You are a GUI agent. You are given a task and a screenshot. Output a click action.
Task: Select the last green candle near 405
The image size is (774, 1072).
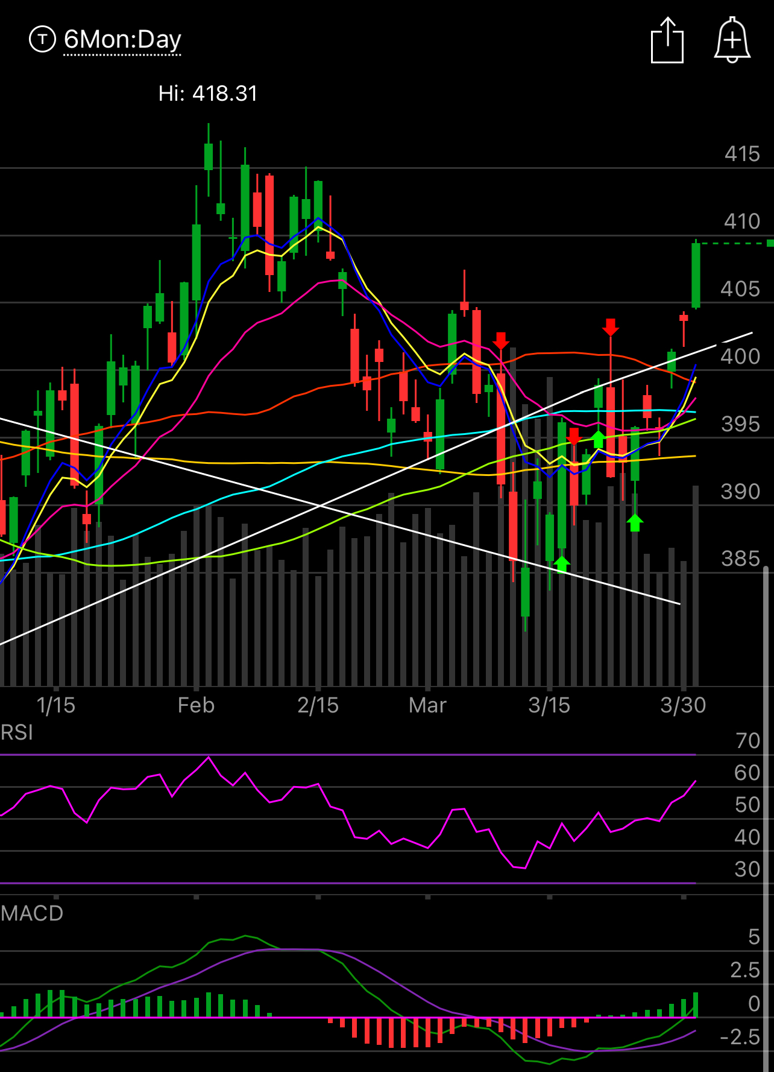(696, 275)
